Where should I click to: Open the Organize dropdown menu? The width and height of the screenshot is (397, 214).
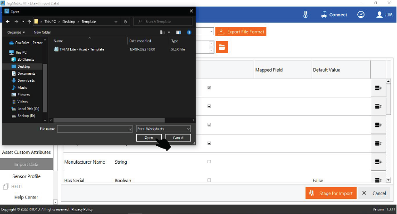16,32
